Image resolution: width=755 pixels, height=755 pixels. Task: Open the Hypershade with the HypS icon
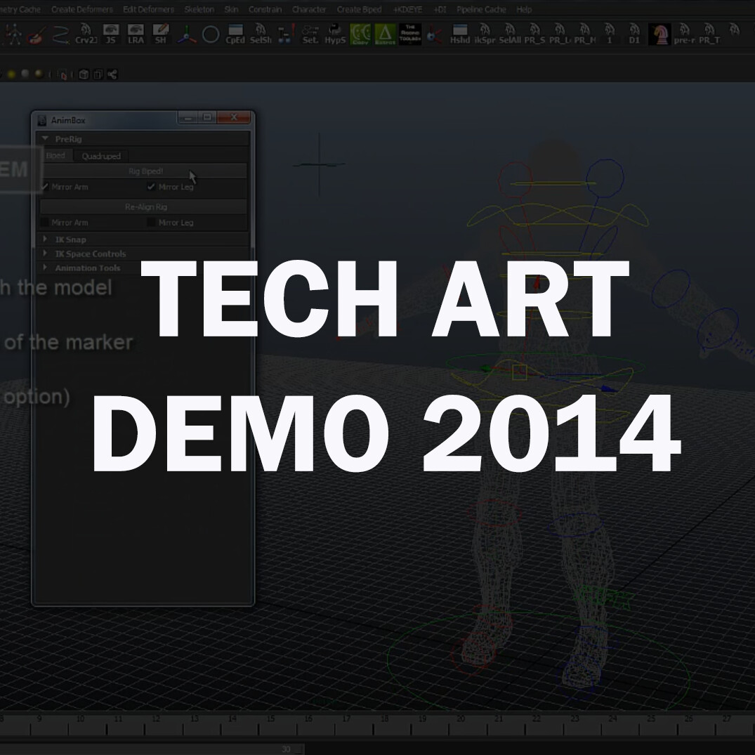tap(336, 33)
